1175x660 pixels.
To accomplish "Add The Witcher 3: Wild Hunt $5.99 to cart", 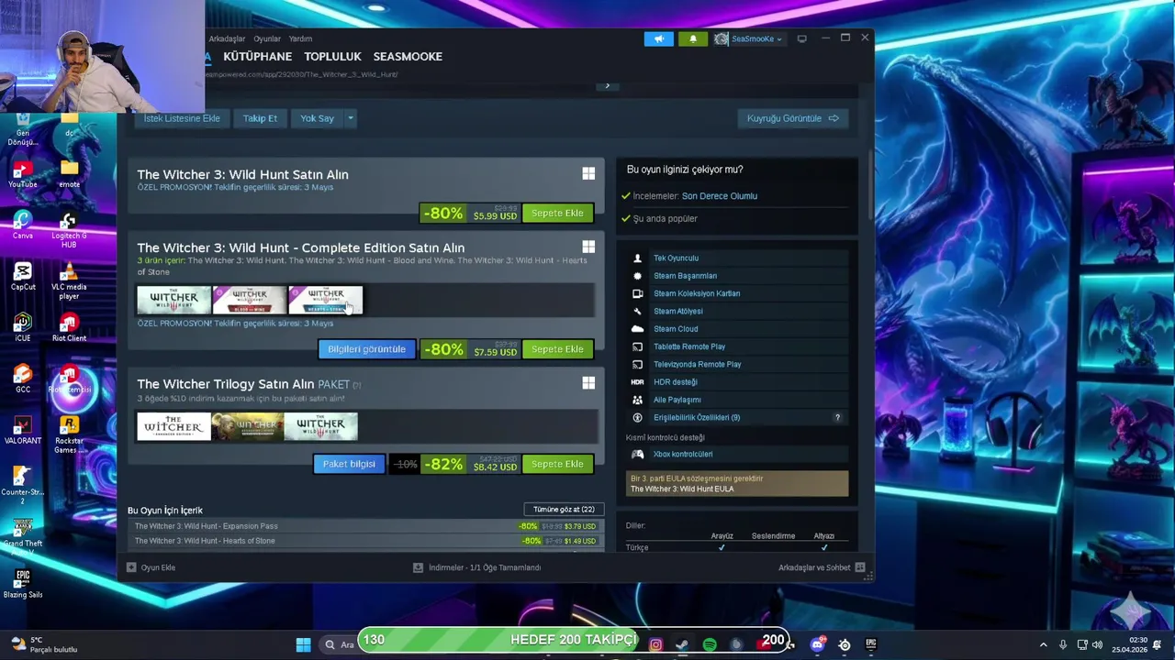I will [x=557, y=213].
